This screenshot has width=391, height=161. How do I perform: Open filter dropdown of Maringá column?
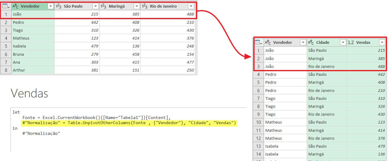(x=136, y=6)
